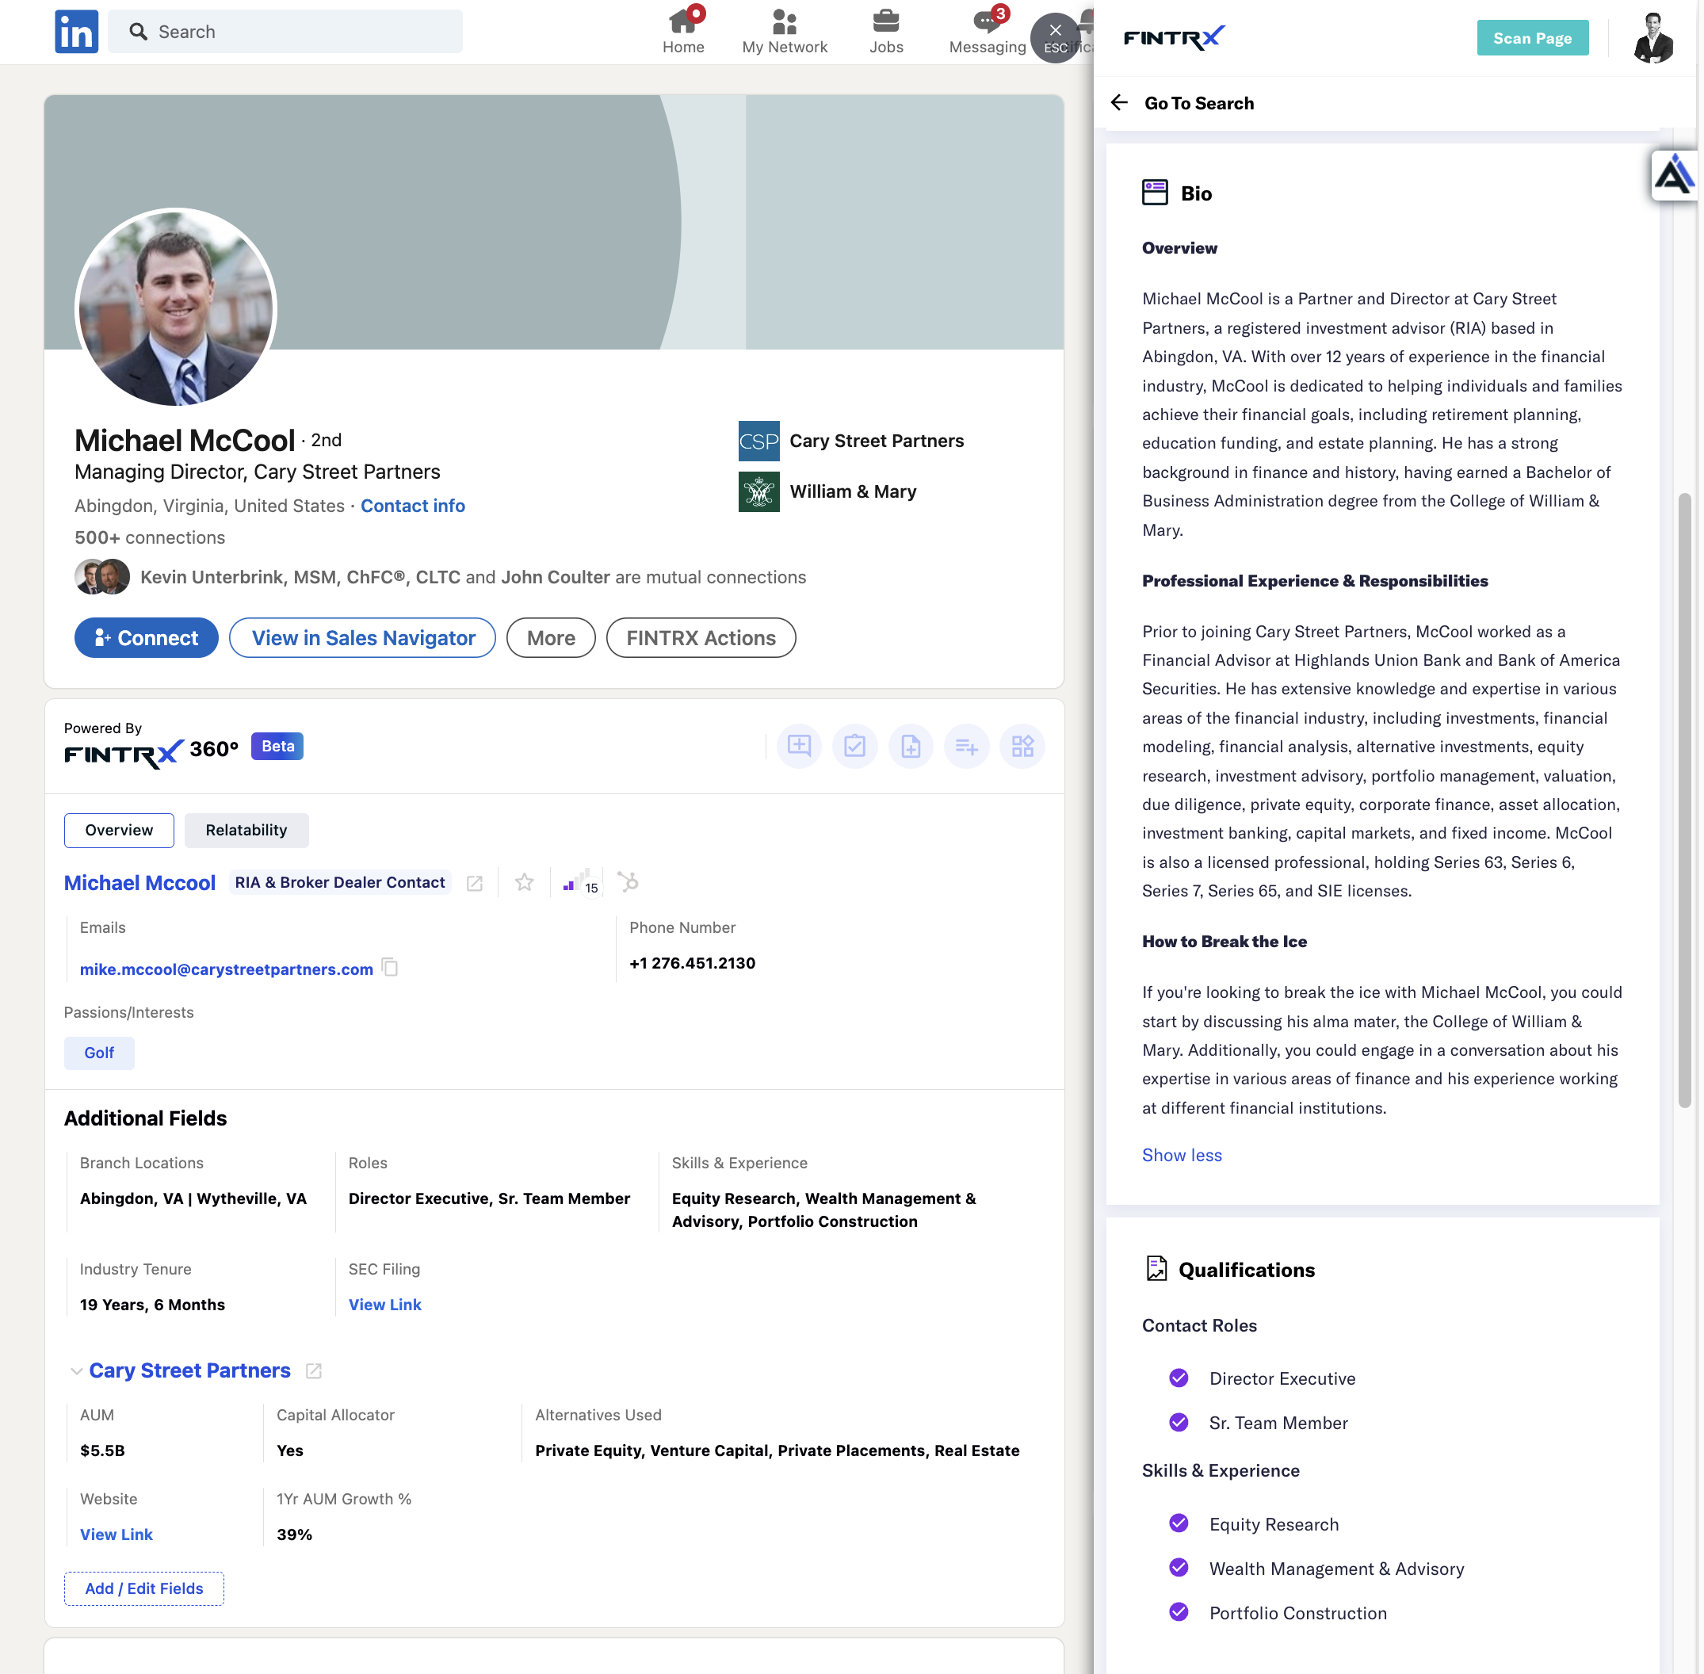Viewport: 1704px width, 1674px height.
Task: Click Go To Search back navigation arrow
Action: [x=1120, y=101]
